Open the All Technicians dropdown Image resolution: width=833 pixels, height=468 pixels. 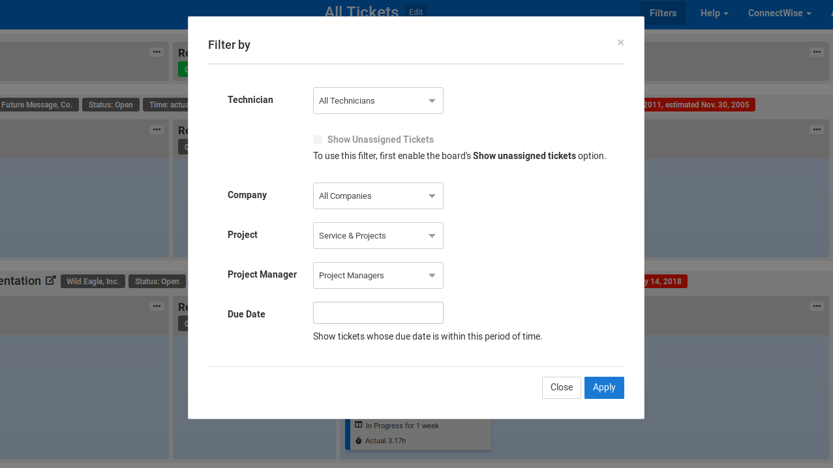[x=378, y=101]
